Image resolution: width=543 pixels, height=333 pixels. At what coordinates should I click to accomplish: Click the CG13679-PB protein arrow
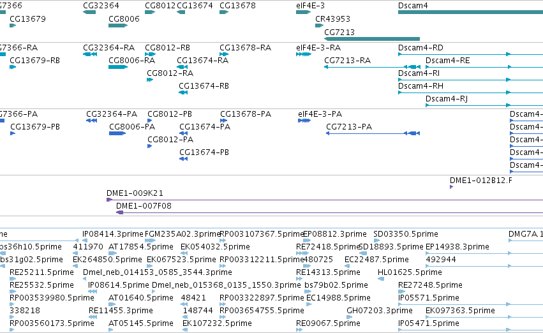pyautogui.click(x=13, y=133)
